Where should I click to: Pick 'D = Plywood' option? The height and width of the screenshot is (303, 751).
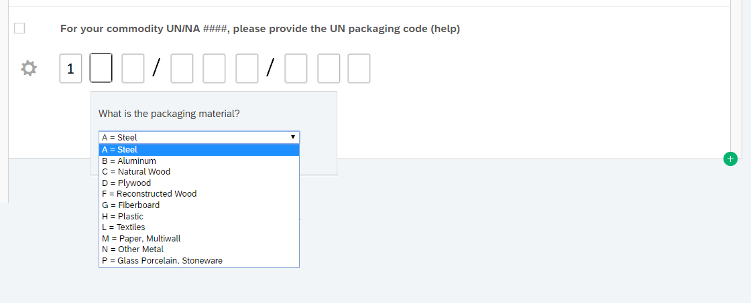198,183
